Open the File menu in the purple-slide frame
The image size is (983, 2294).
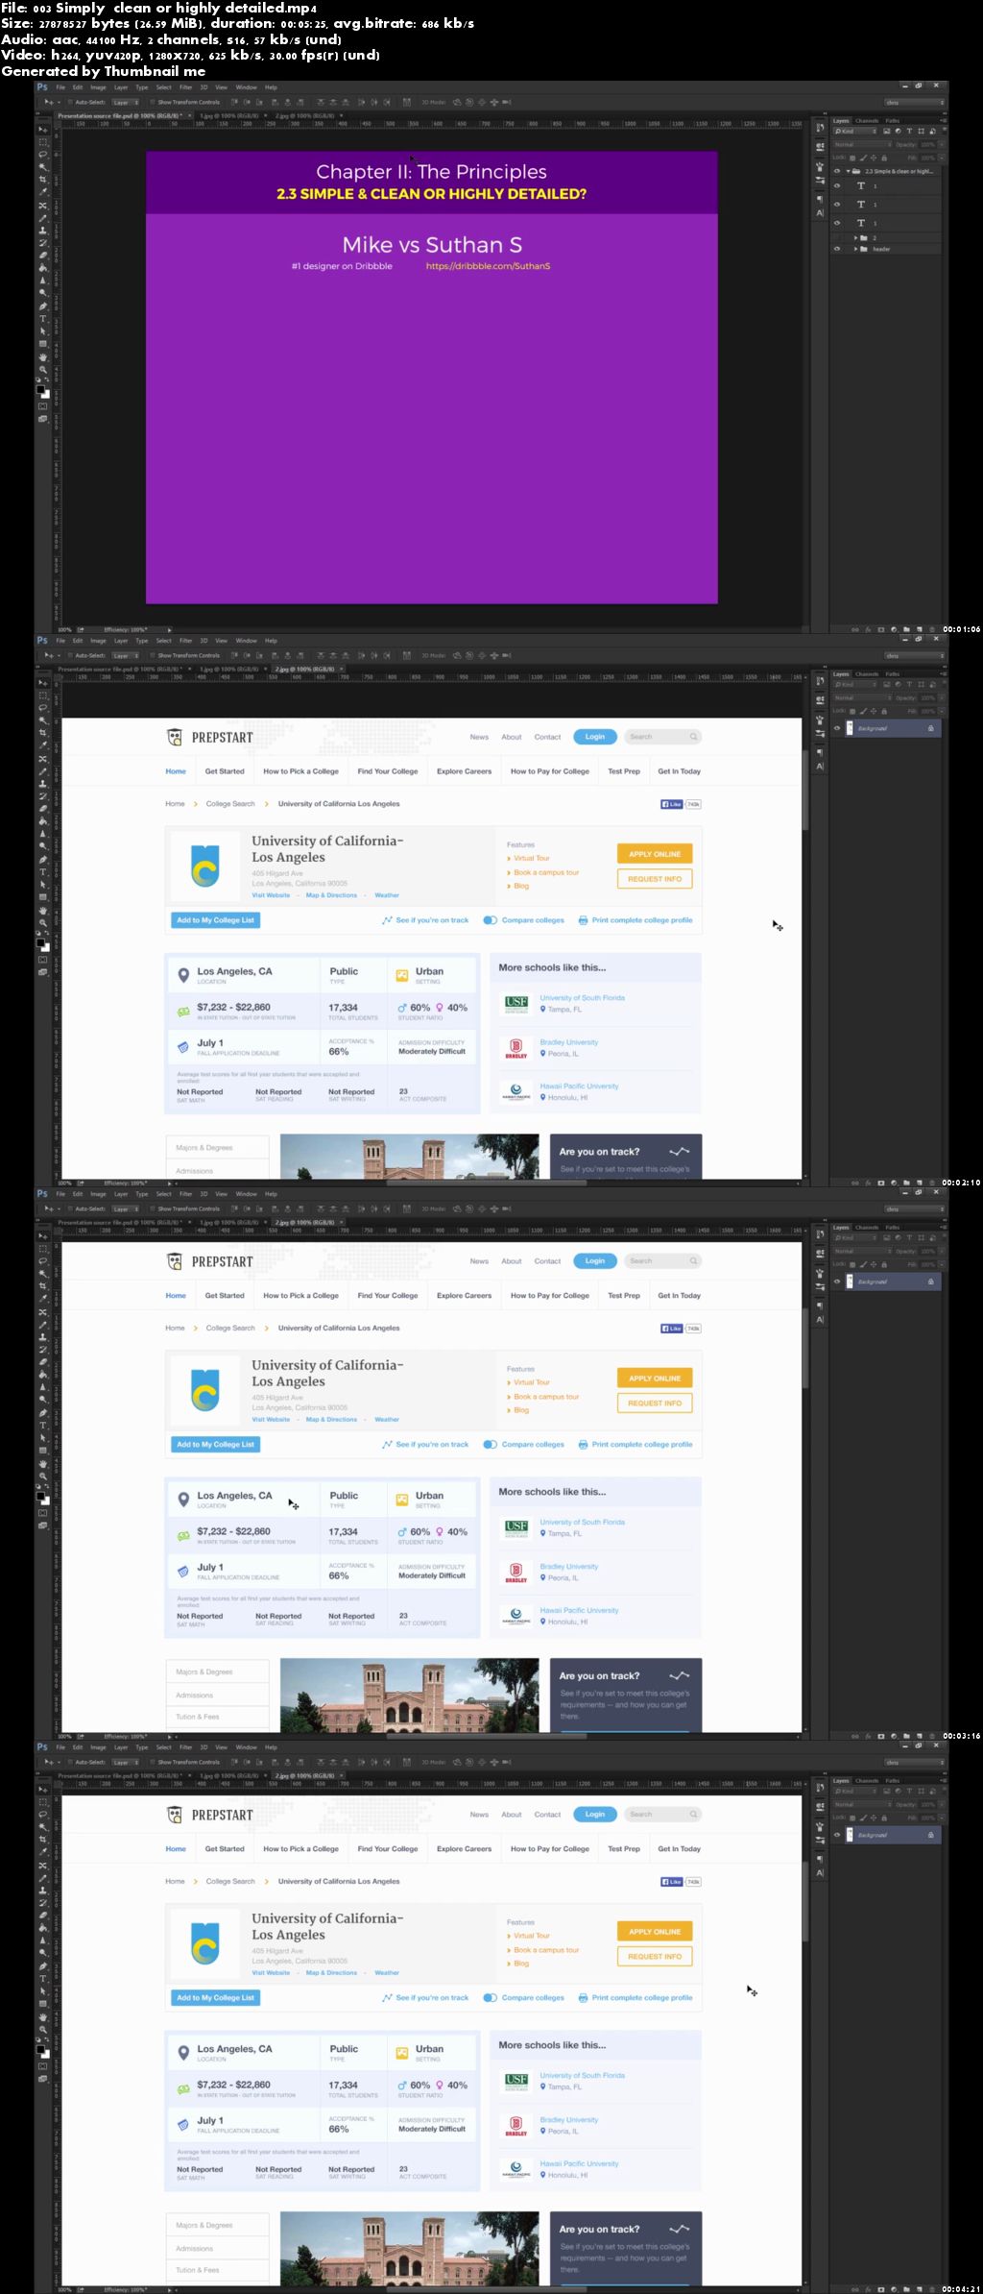(60, 87)
